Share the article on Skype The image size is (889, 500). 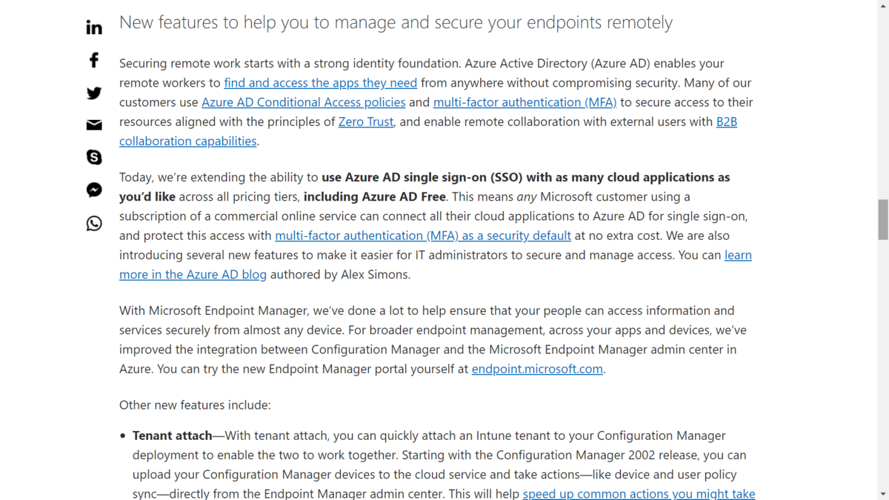[94, 157]
